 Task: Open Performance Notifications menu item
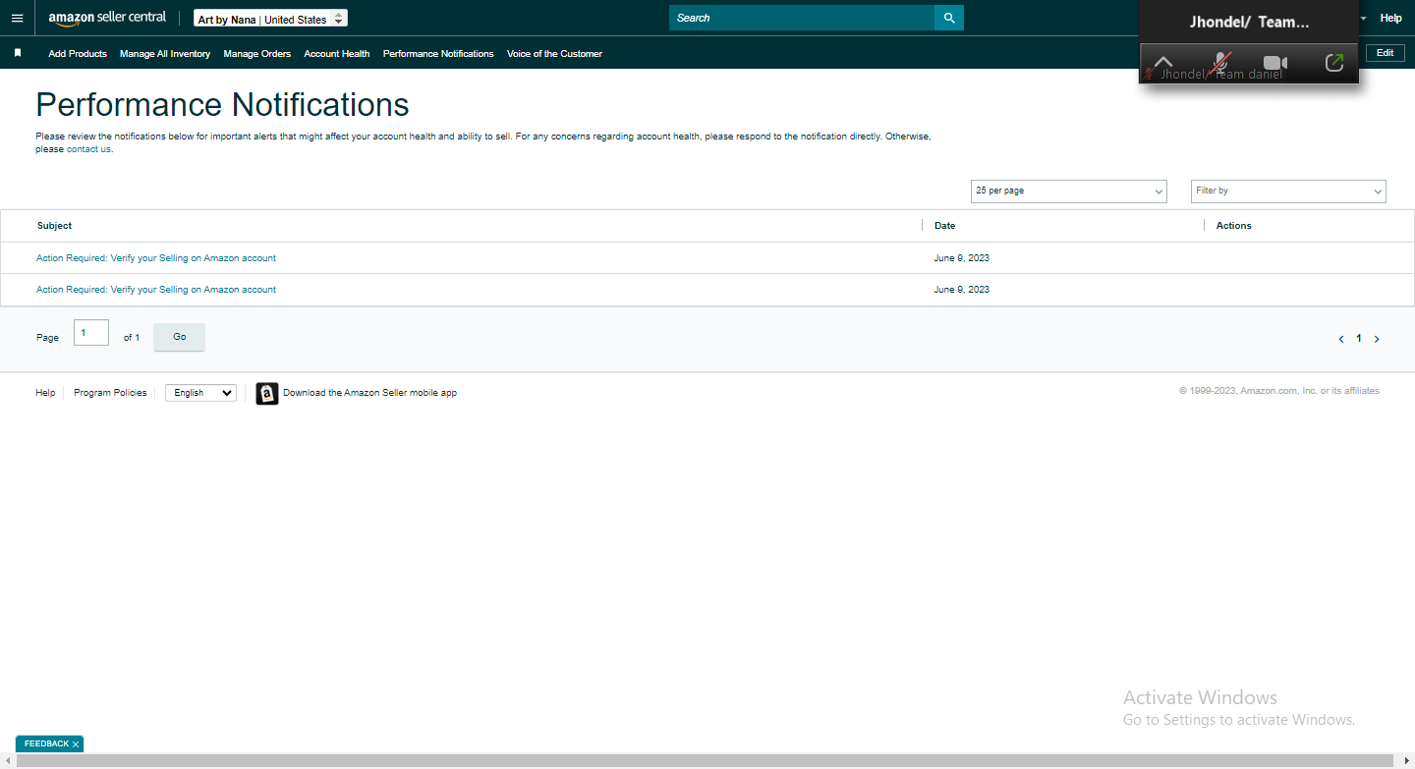coord(438,54)
